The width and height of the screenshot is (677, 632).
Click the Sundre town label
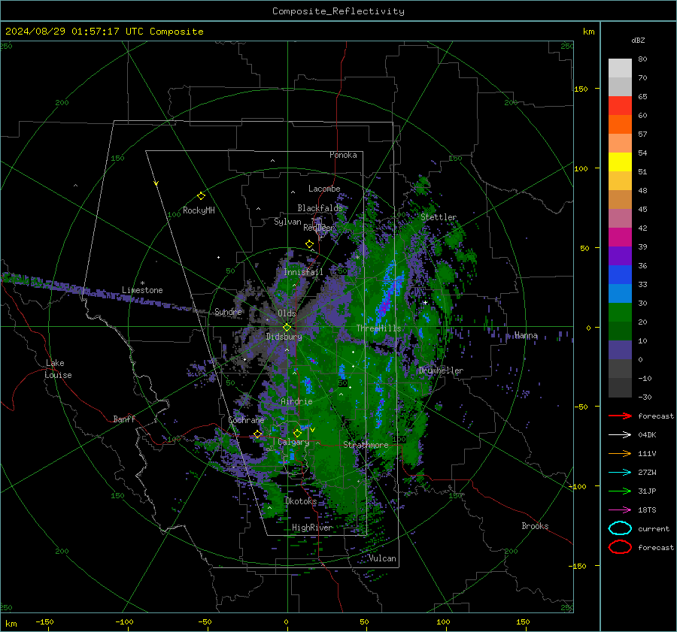[x=229, y=311]
